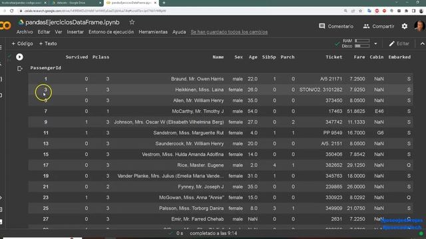
Task: Click the SibSp column header
Action: (269, 57)
